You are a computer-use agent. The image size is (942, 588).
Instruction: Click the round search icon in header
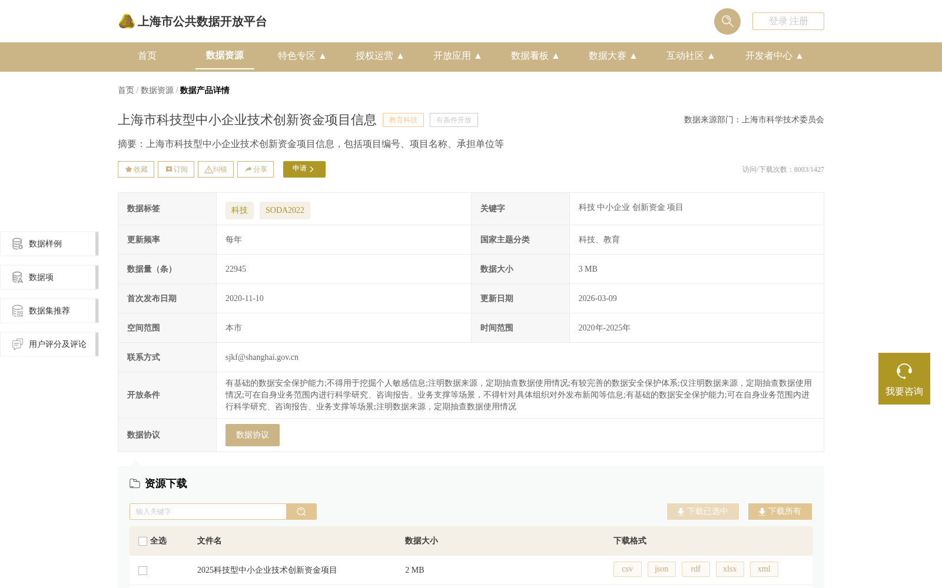click(727, 21)
